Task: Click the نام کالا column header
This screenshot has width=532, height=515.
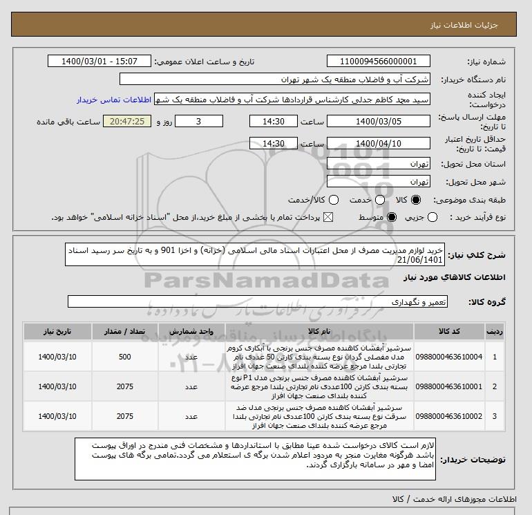Action: point(319,331)
